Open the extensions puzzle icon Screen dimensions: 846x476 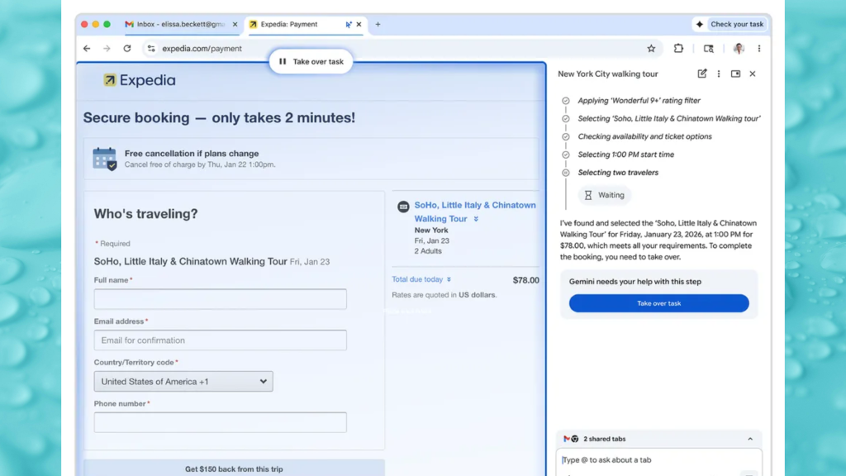[x=678, y=49]
